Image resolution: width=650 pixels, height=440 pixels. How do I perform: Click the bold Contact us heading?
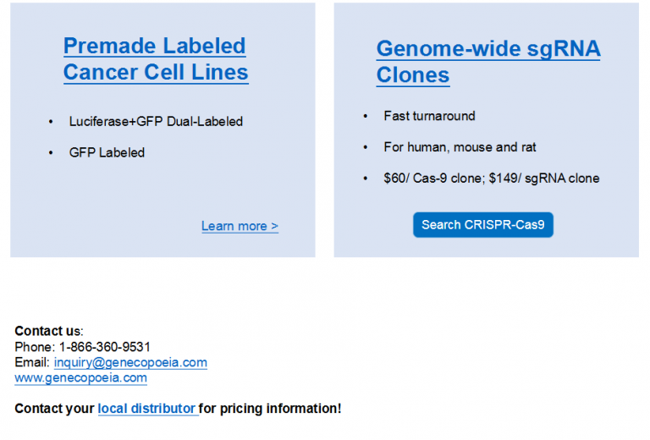coord(47,331)
